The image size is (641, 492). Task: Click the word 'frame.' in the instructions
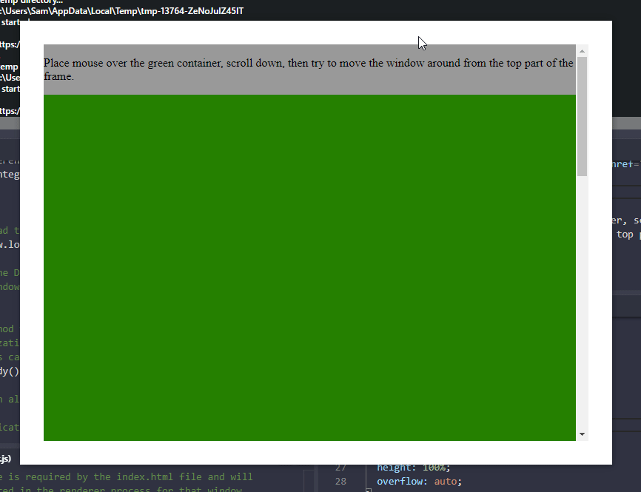58,76
